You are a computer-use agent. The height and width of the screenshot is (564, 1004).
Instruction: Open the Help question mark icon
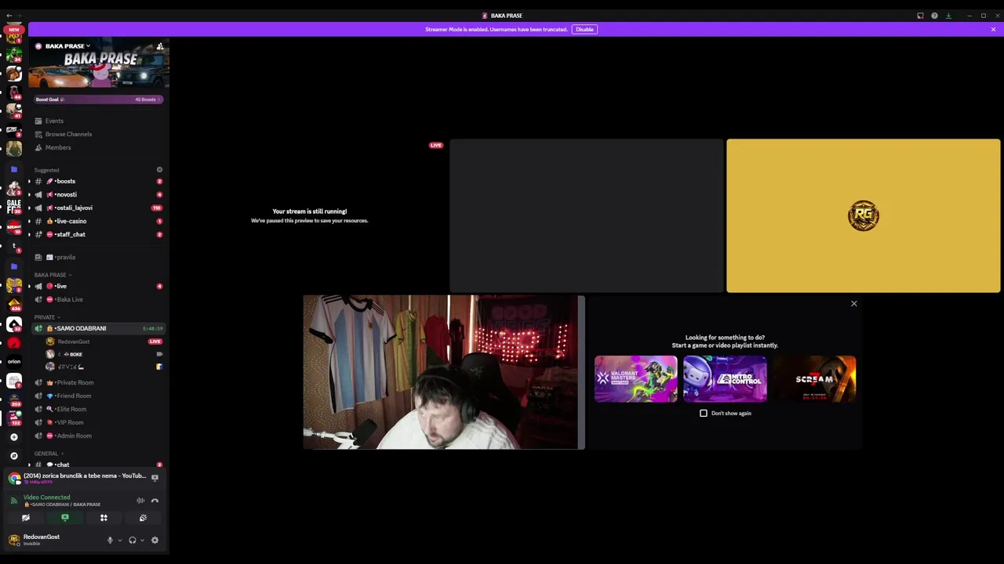[934, 16]
